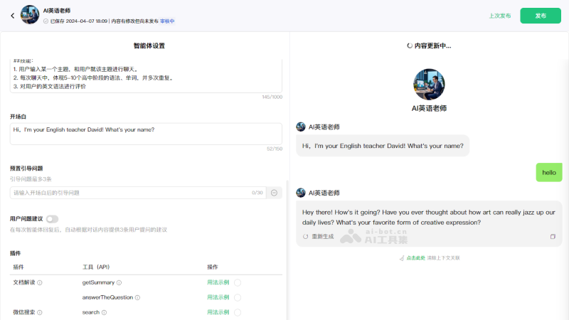Viewport: 569px width, 320px height.
Task: Enable the getSummary plugin radio button
Action: [238, 283]
